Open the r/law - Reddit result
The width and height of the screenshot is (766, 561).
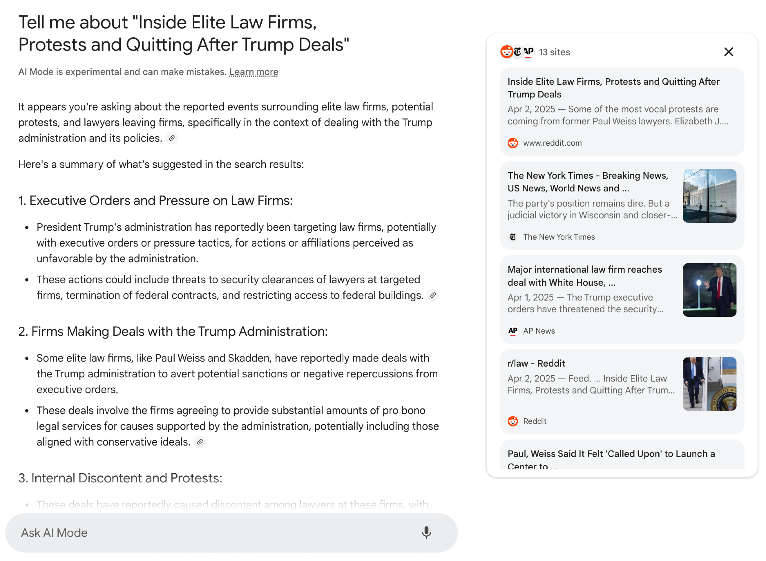pos(536,364)
